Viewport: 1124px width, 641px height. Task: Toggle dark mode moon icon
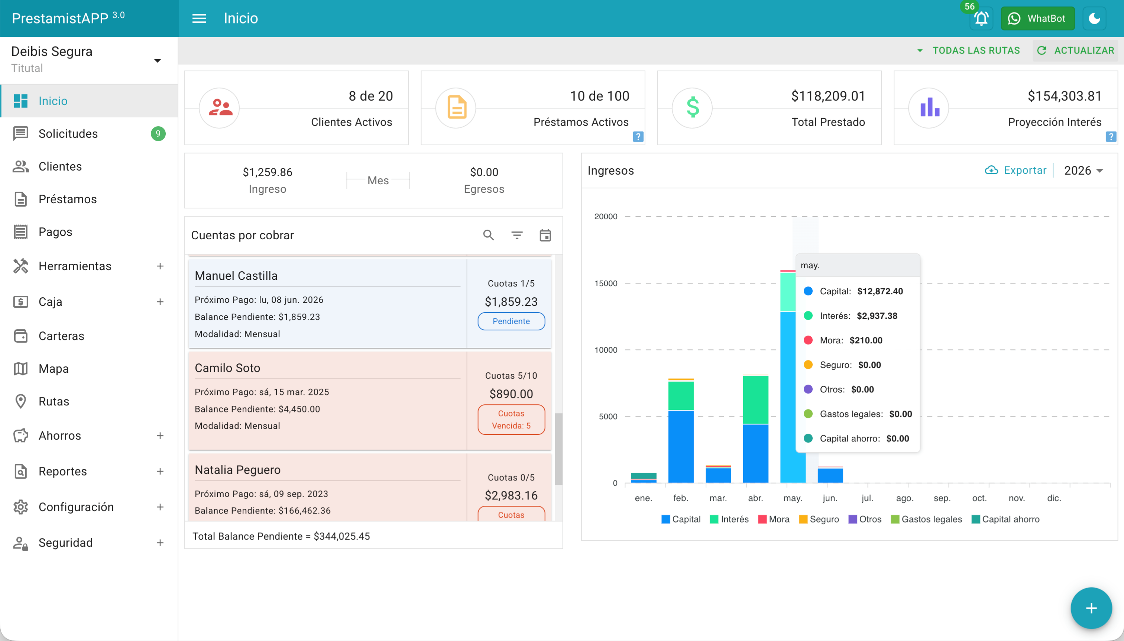point(1094,19)
